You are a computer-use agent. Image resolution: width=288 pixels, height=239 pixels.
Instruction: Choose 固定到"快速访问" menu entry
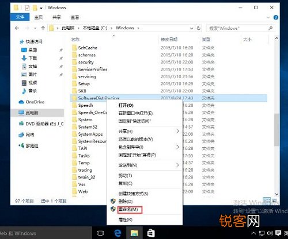(x=135, y=121)
